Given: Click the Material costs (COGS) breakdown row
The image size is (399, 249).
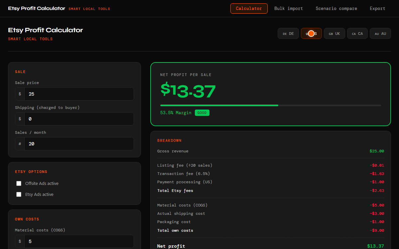Looking at the screenshot, I should [x=271, y=205].
